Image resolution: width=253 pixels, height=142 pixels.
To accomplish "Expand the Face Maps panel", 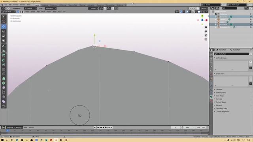I will tap(219, 96).
